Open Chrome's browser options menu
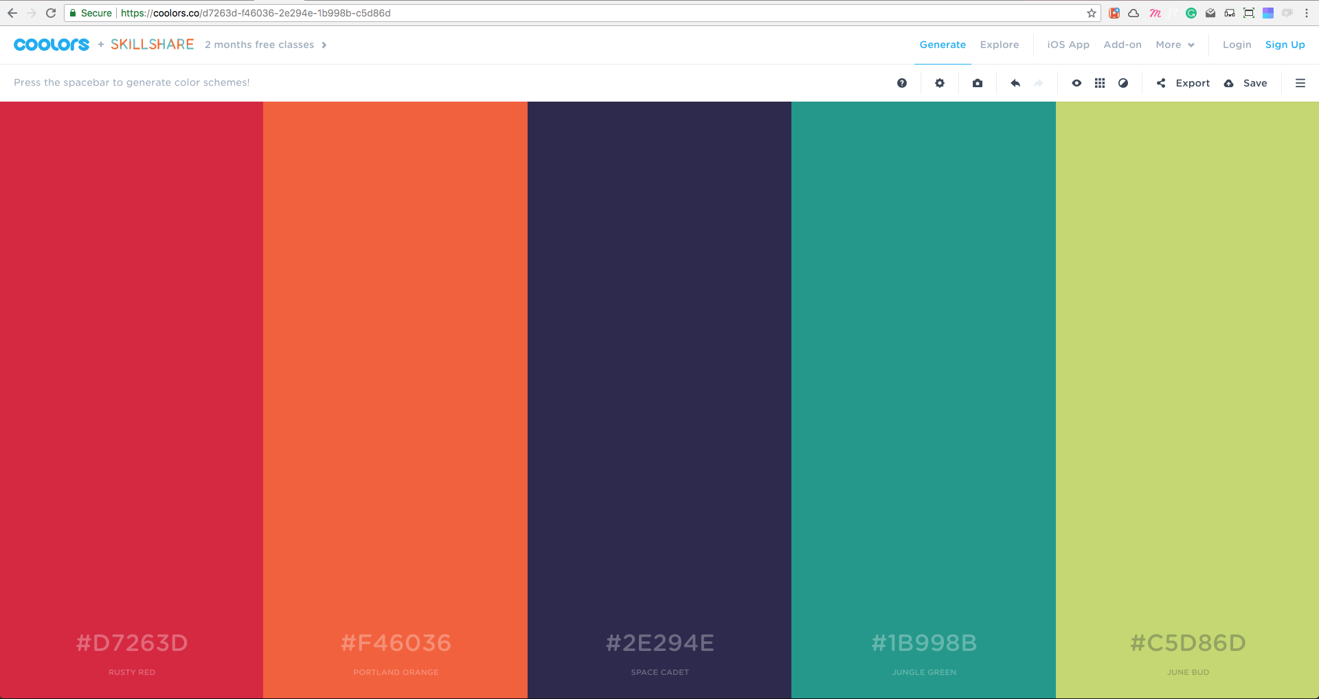1319x699 pixels. (x=1308, y=12)
